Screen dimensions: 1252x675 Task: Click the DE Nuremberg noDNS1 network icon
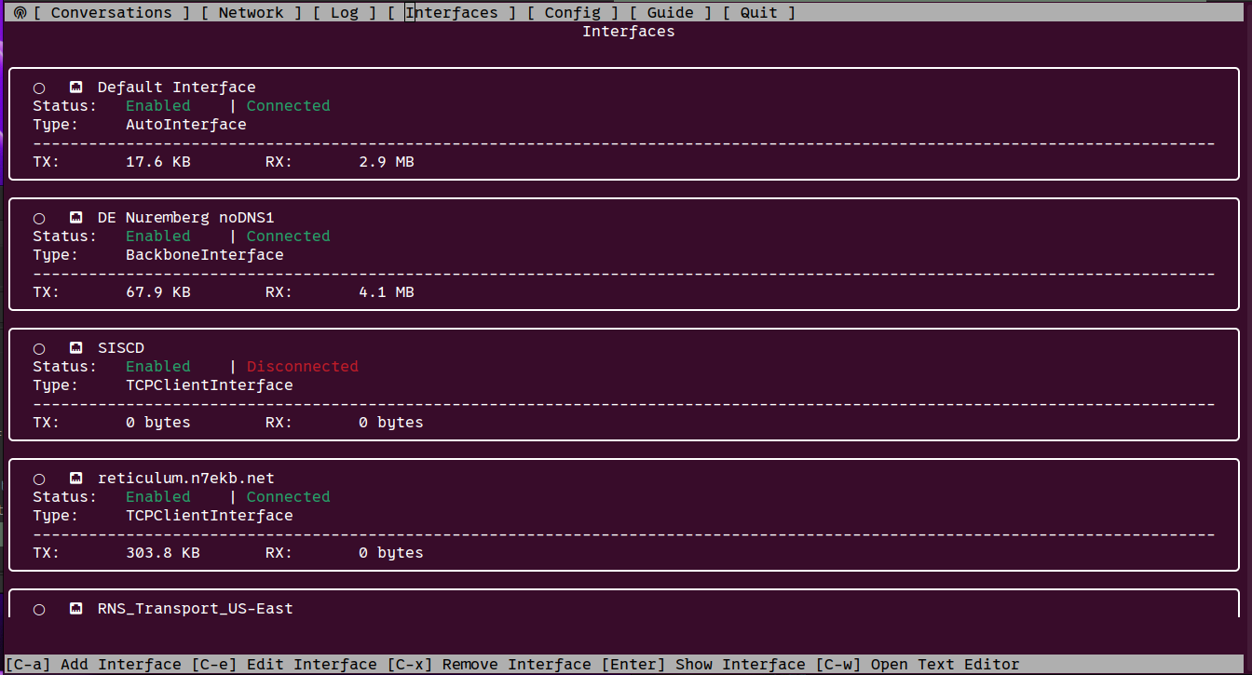(x=76, y=218)
